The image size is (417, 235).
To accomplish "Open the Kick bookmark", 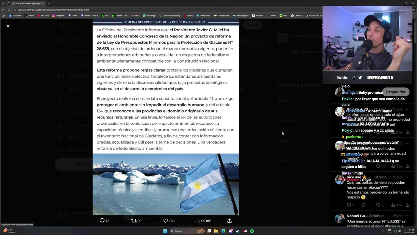I will point(105,16).
